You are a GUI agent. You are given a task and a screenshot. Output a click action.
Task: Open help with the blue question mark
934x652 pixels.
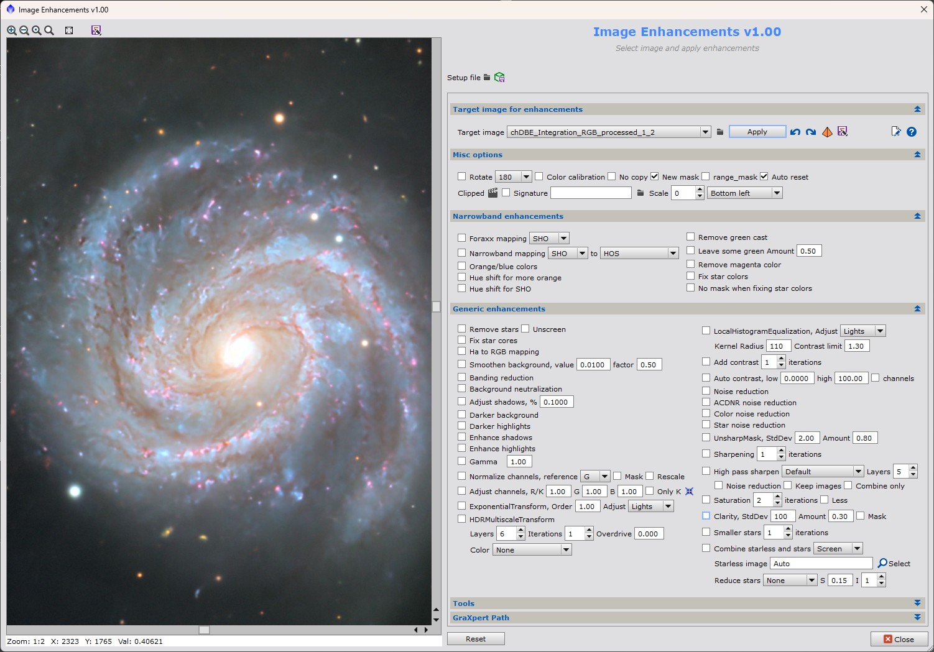(x=912, y=132)
